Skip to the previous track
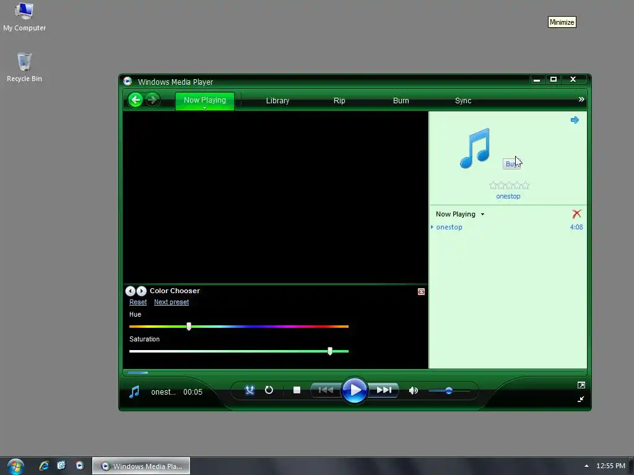Image resolution: width=634 pixels, height=475 pixels. click(x=326, y=390)
